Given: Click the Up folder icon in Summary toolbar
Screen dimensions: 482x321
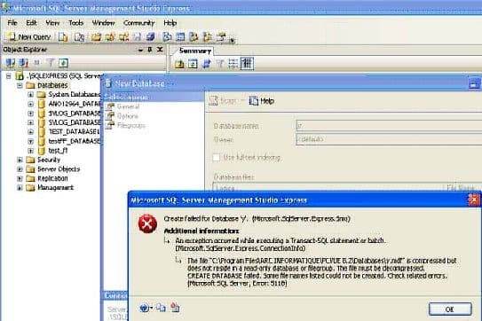Looking at the screenshot, I should pos(179,64).
